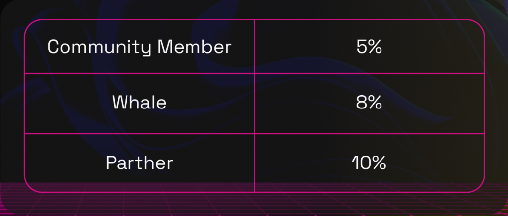Click the divider between Community Member and Whale
508x216 pixels.
(x=254, y=73)
